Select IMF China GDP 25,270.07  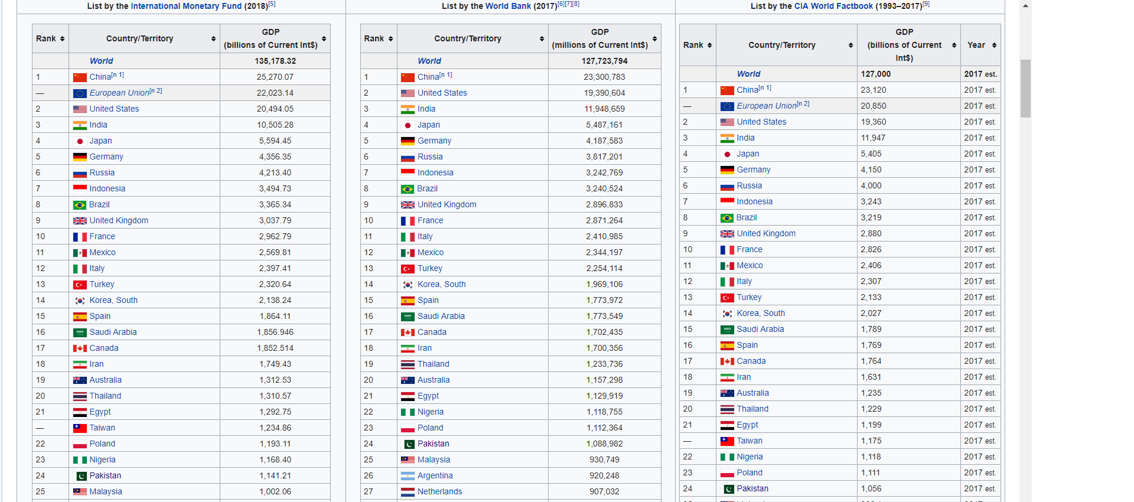275,77
